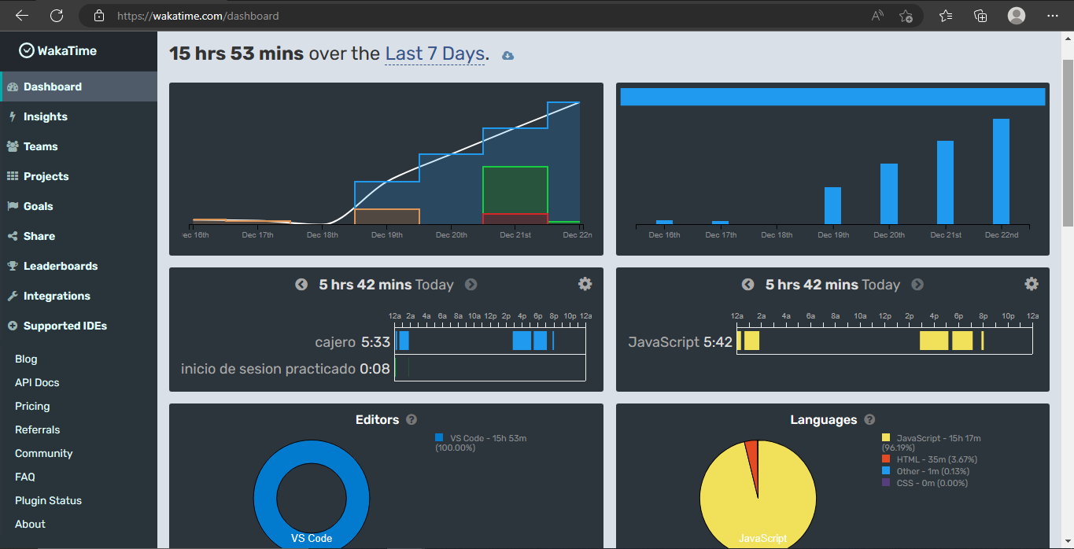Click the export icon beside Last 7 Days
1074x549 pixels.
pos(507,55)
